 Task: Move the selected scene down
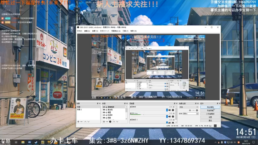(x=88, y=122)
